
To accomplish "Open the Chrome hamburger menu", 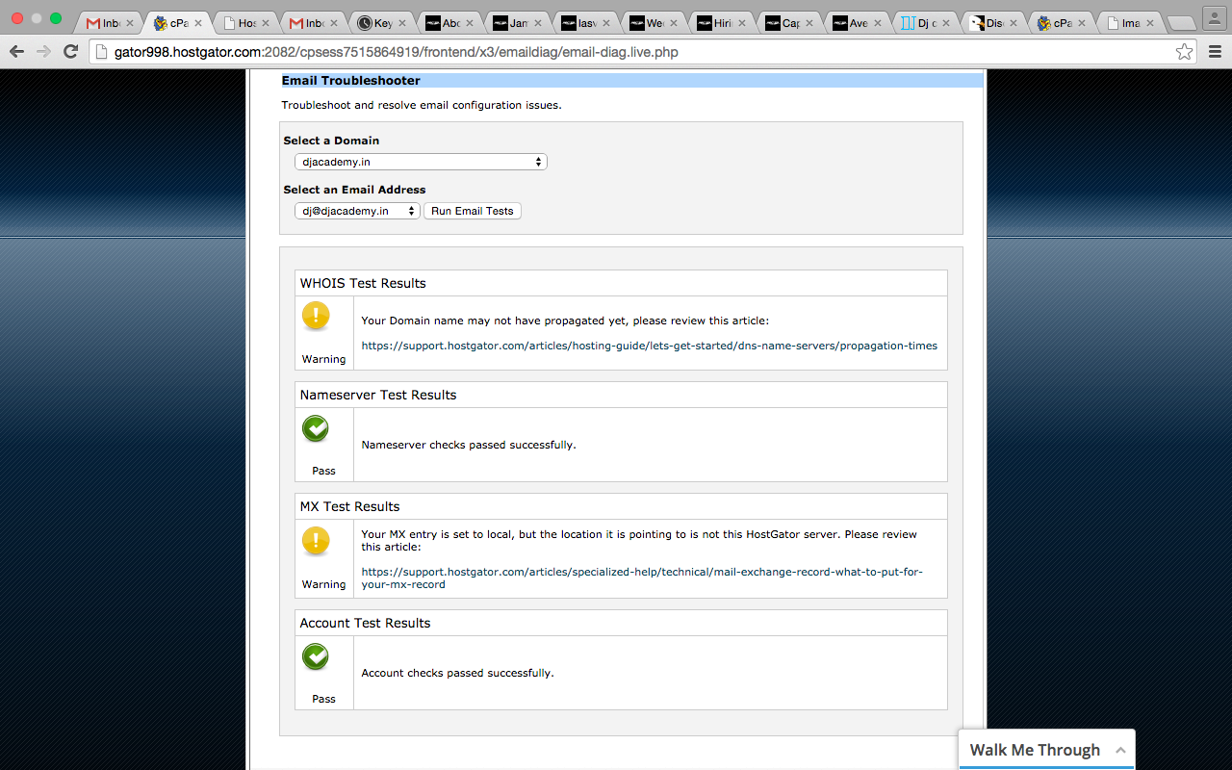I will click(x=1215, y=52).
